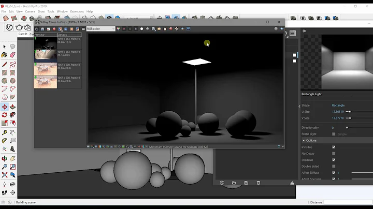Click the Zoom Extents tool
This screenshot has height=209, width=373.
pyautogui.click(x=5, y=175)
